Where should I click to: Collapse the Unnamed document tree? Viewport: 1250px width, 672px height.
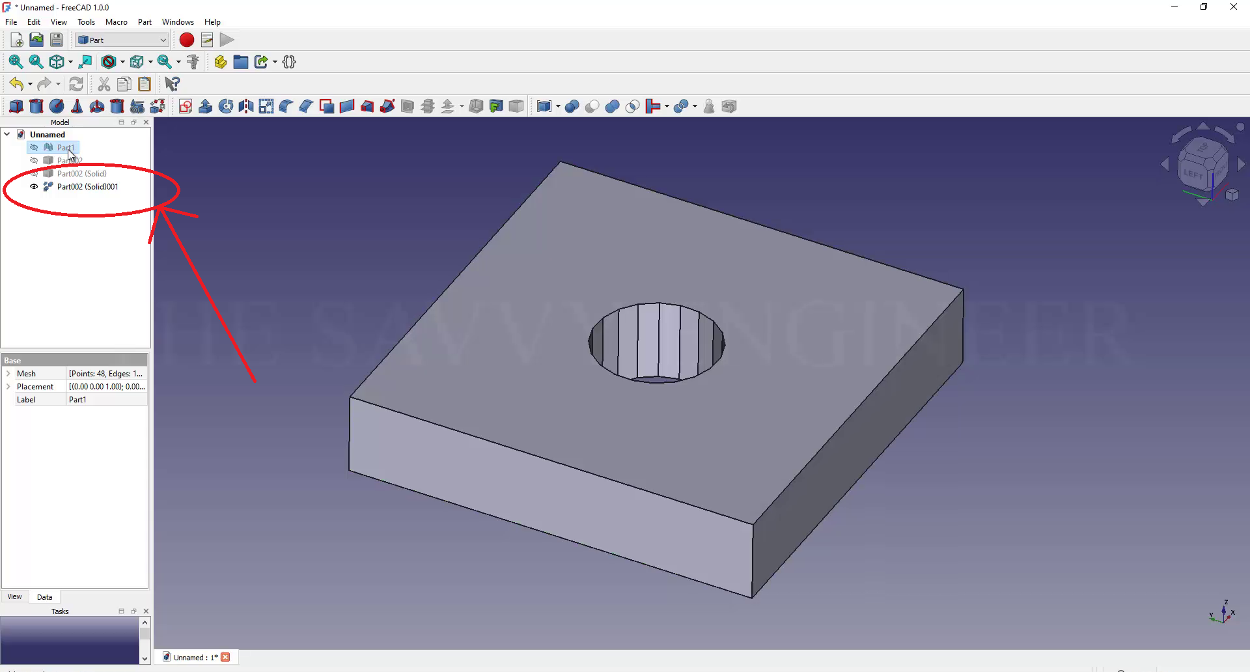pos(7,135)
